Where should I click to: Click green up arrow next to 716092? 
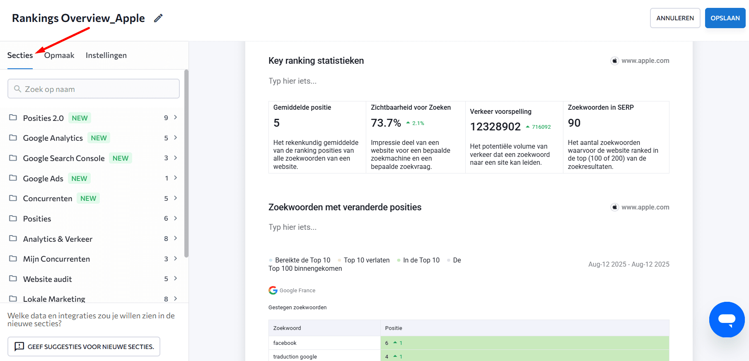[528, 127]
